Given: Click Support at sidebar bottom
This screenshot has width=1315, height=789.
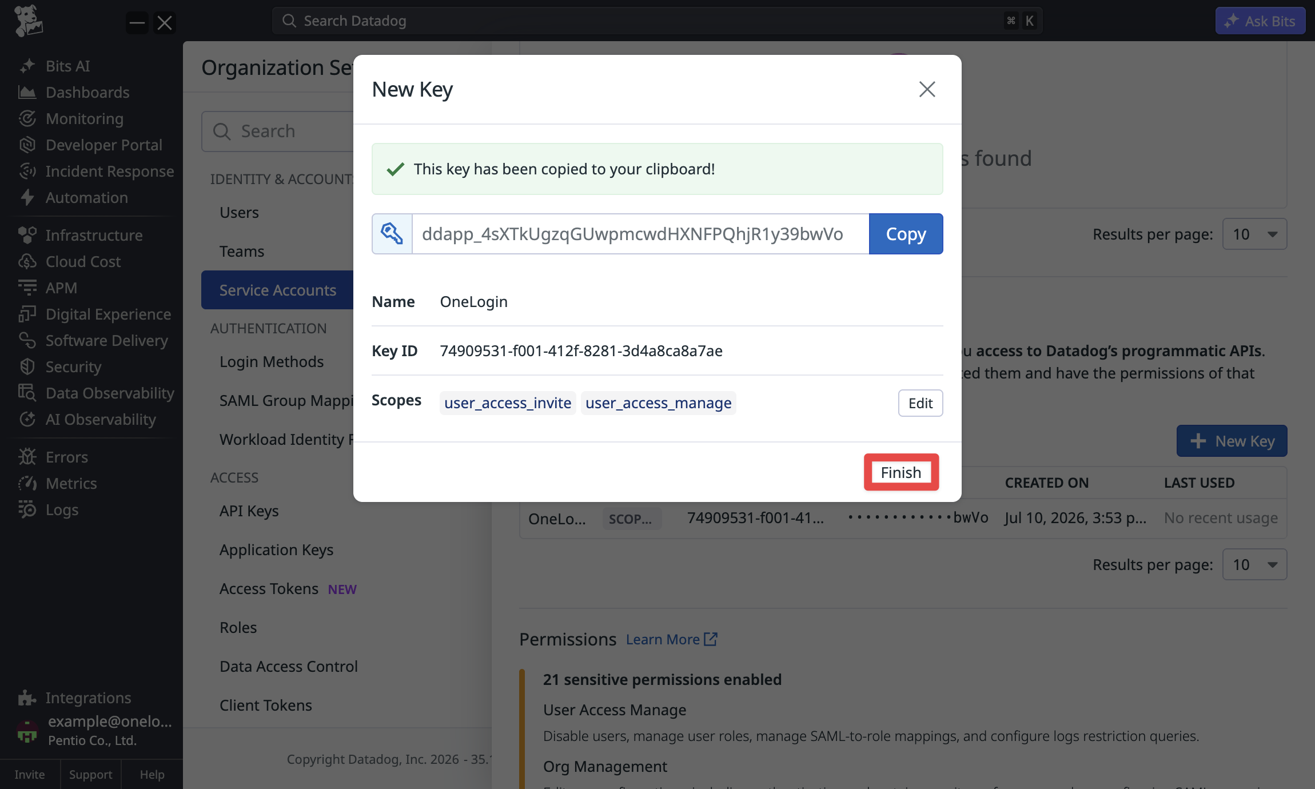Looking at the screenshot, I should 90,774.
